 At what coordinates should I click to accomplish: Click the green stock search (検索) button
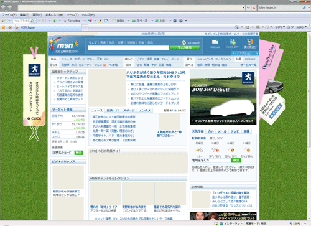79,153
